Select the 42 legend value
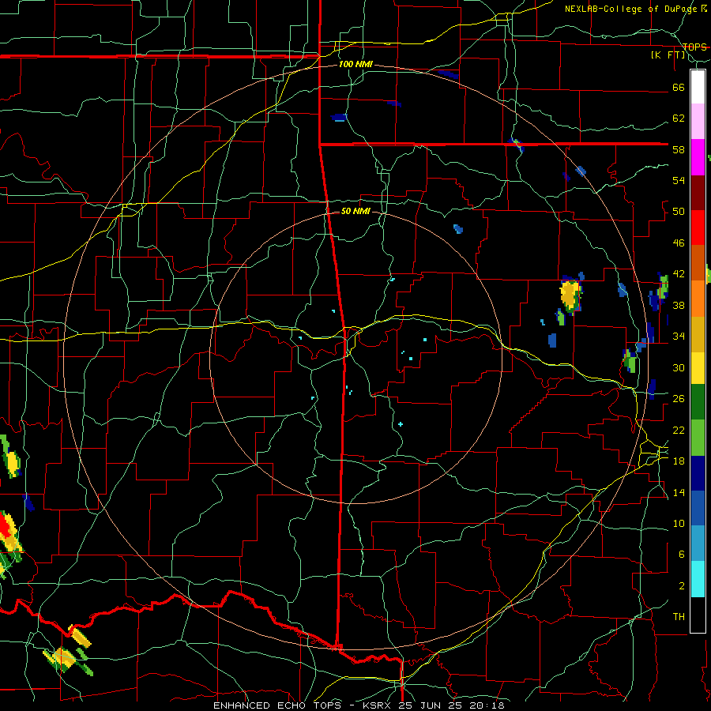The image size is (711, 711). (x=679, y=274)
